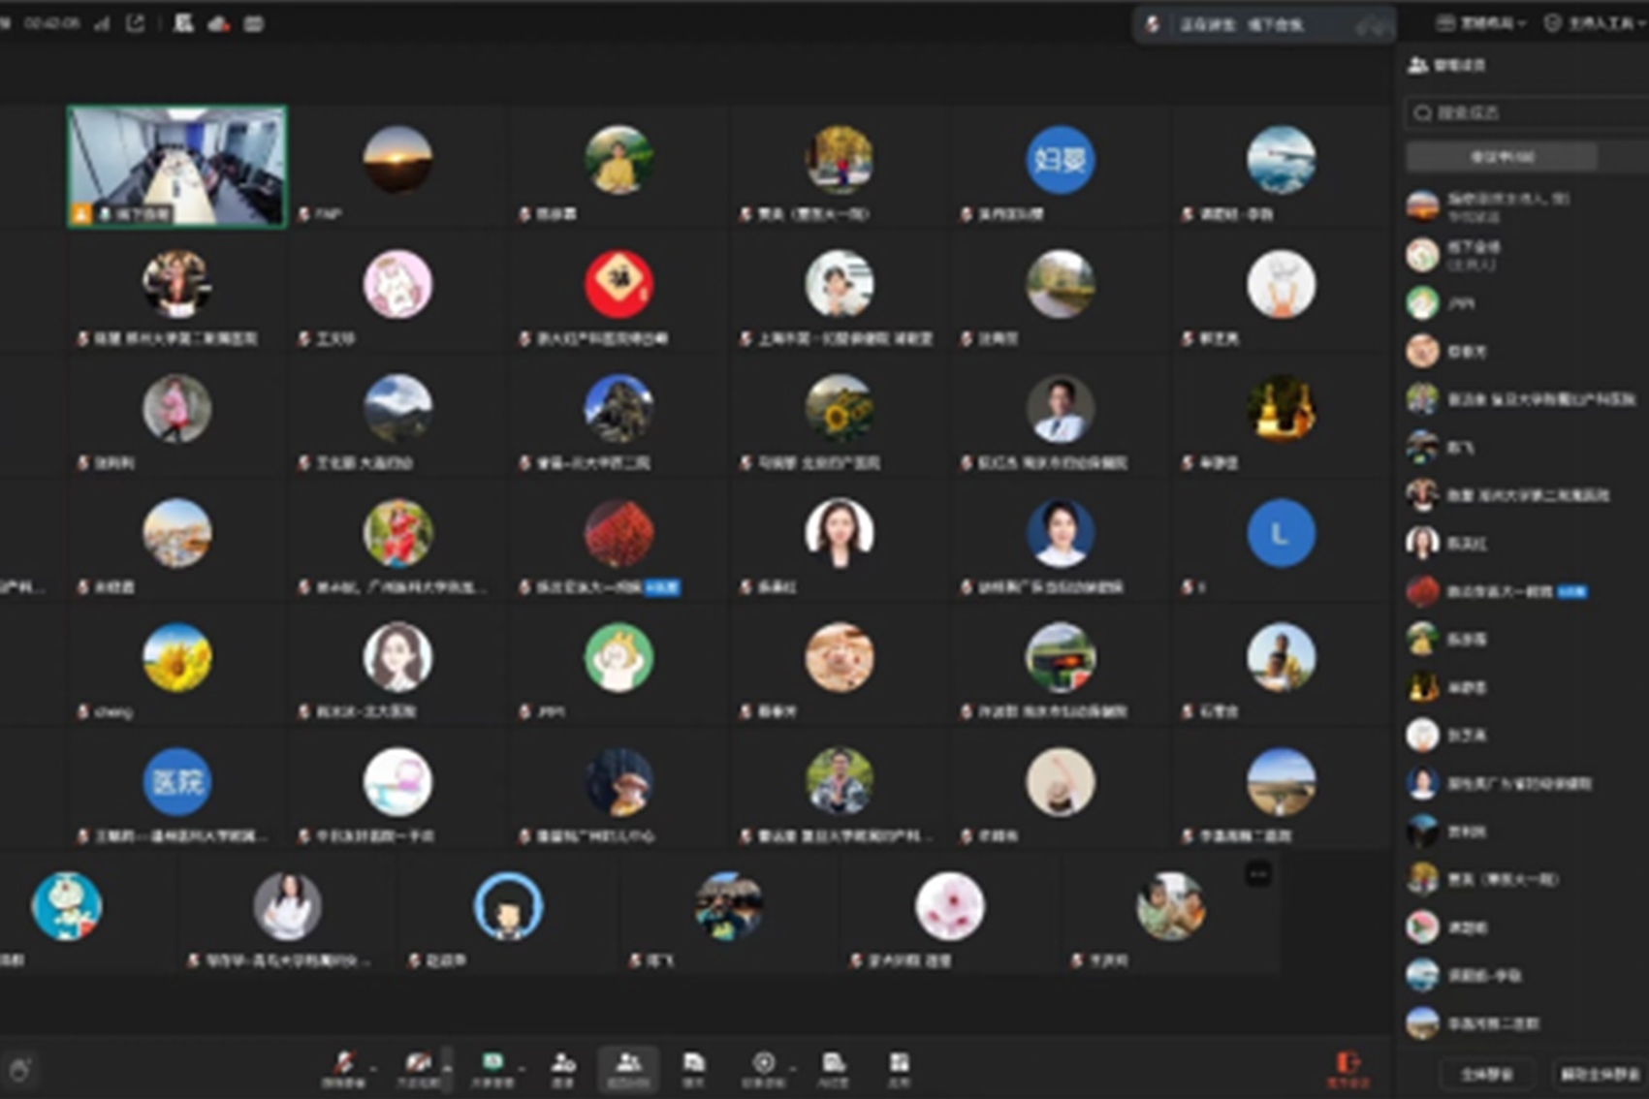The width and height of the screenshot is (1649, 1099).
Task: Check the network signal strength icon
Action: point(102,23)
